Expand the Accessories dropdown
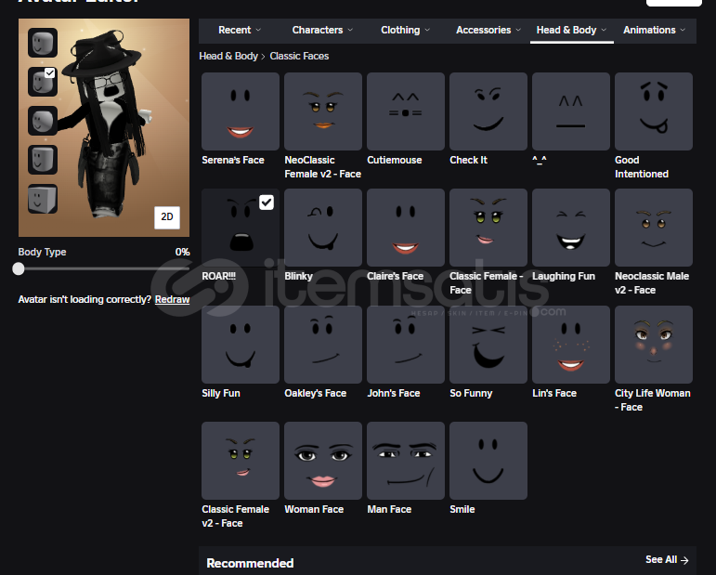 click(488, 30)
